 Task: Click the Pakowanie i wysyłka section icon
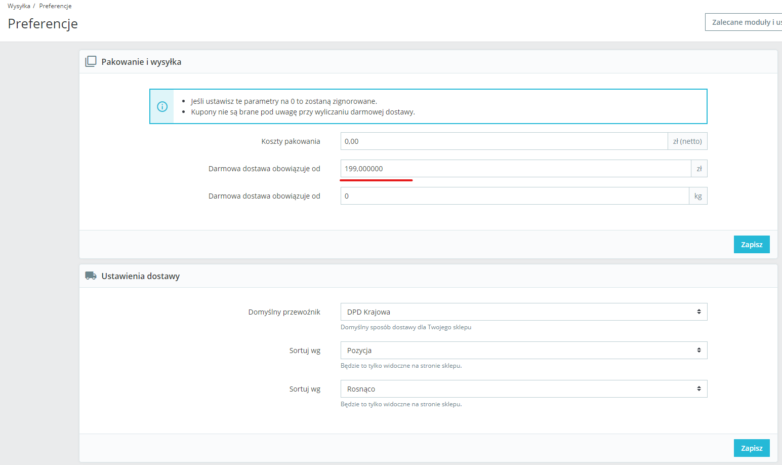click(91, 61)
